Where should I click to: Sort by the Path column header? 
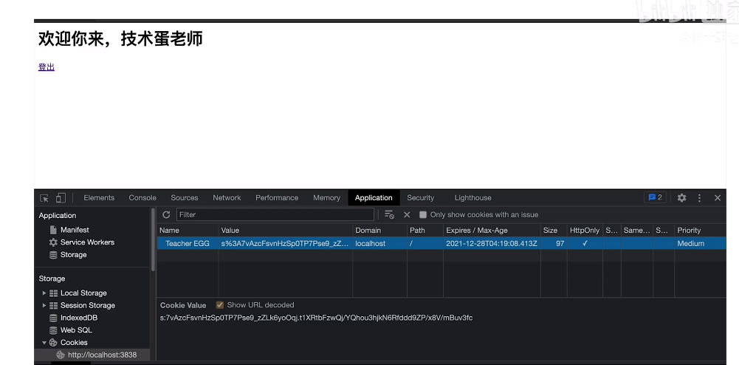click(425, 230)
